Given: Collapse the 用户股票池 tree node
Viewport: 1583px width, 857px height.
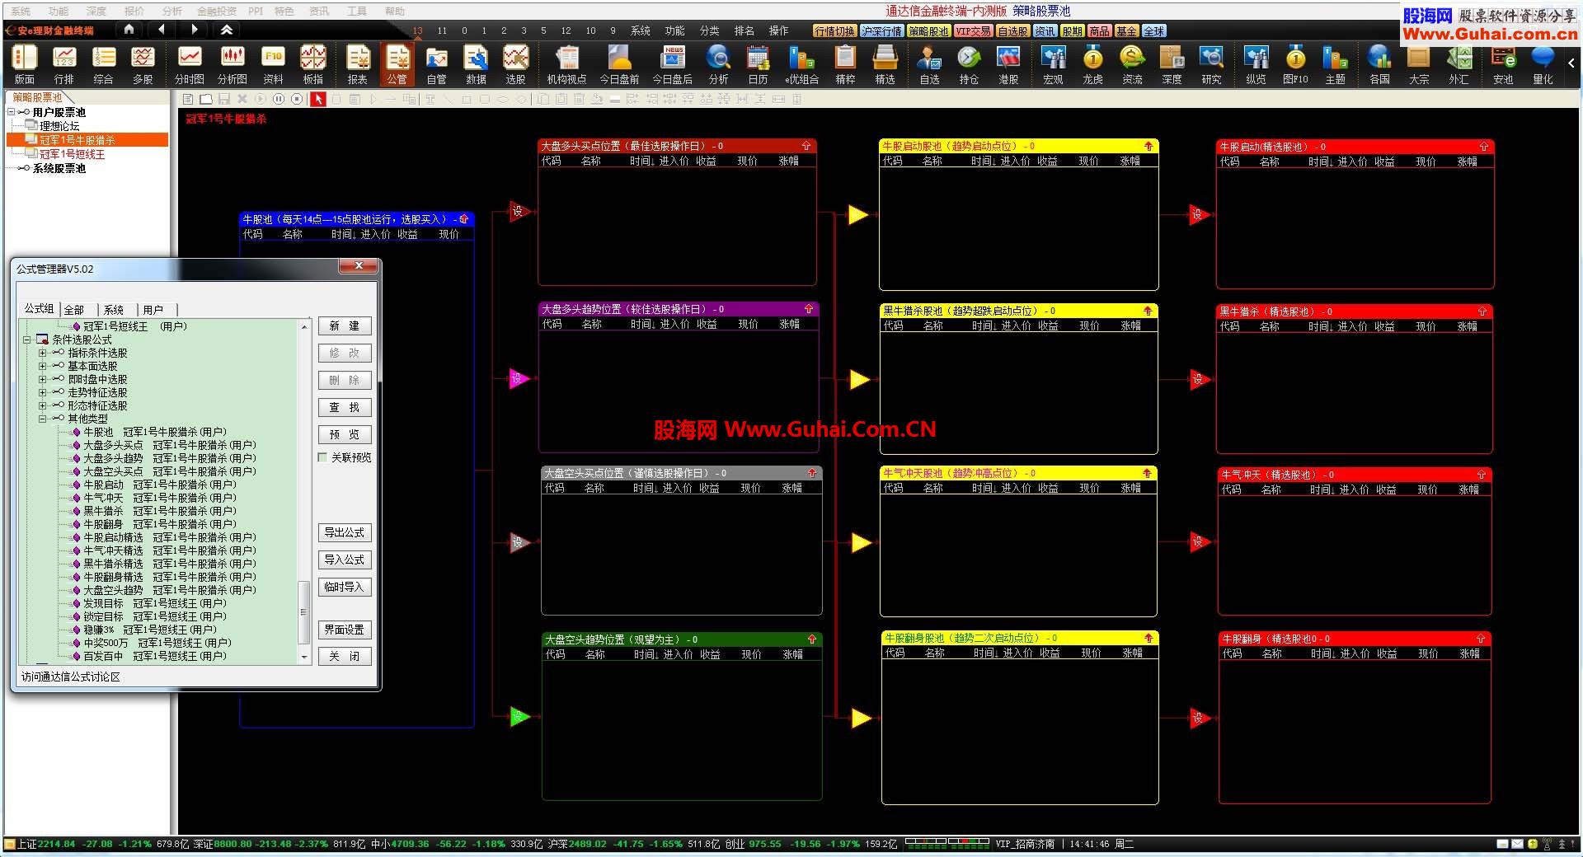Looking at the screenshot, I should [11, 112].
